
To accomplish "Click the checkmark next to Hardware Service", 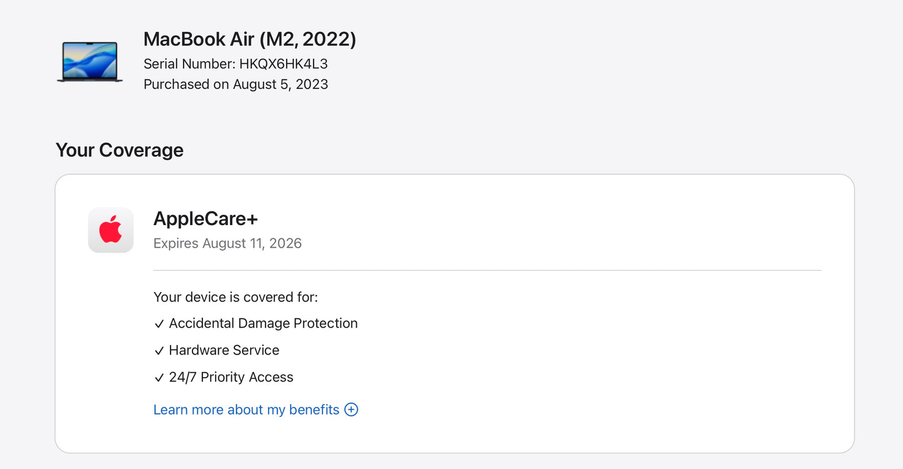I will (x=159, y=351).
